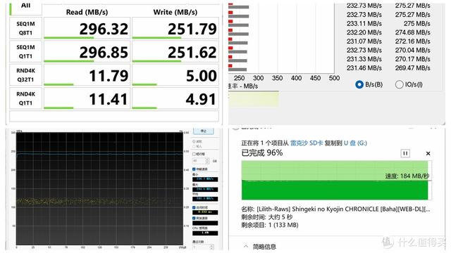451x253 pixels.
Task: Run the SEQ1M Q8T1 test
Action: click(25, 28)
